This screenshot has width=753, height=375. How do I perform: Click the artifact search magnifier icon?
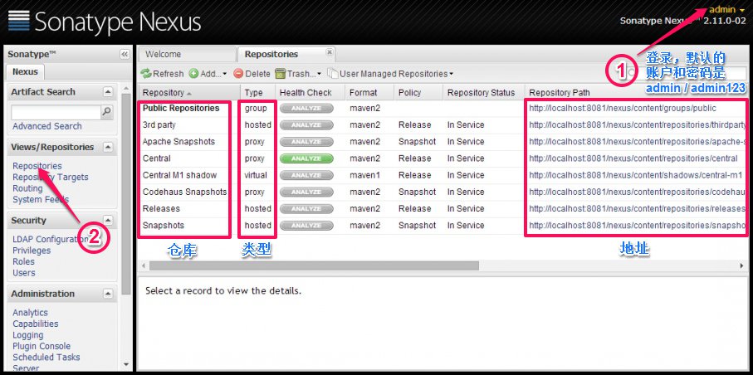point(107,112)
